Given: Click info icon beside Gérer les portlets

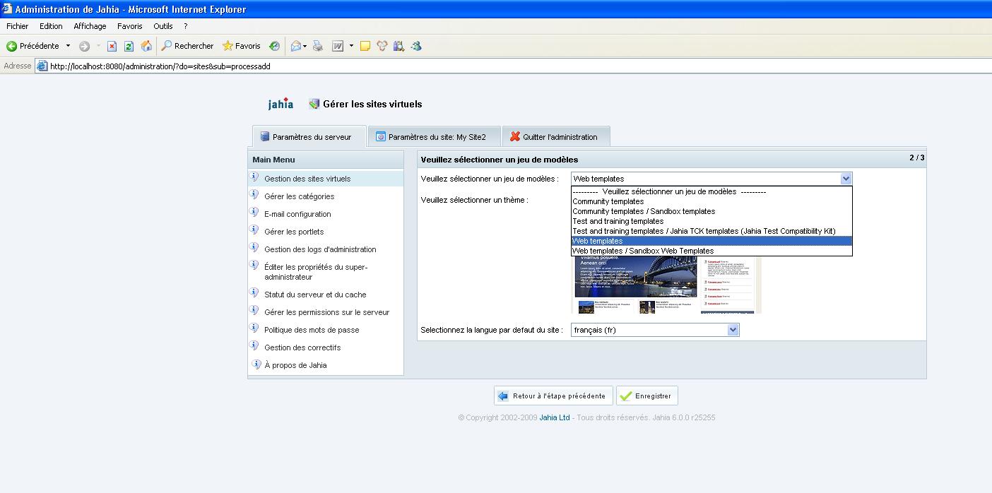Looking at the screenshot, I should 255,230.
